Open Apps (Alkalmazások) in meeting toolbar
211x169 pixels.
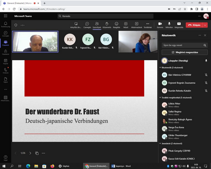click(136, 25)
